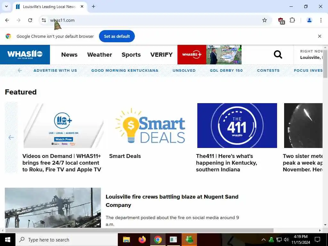This screenshot has height=246, width=328.
Task: Open WHAS11+ Watch Free thumbnail
Action: (x=63, y=126)
